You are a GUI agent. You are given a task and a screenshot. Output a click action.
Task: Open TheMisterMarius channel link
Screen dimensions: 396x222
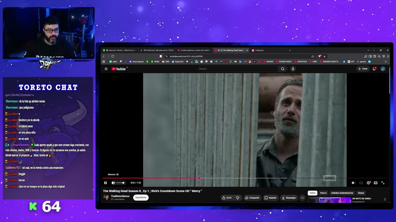(120, 196)
